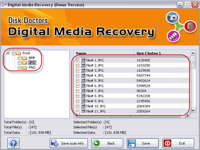
Task: Click file list scroll down arrow
Action: coord(193,110)
